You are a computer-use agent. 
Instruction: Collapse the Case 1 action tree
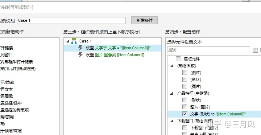[68, 41]
